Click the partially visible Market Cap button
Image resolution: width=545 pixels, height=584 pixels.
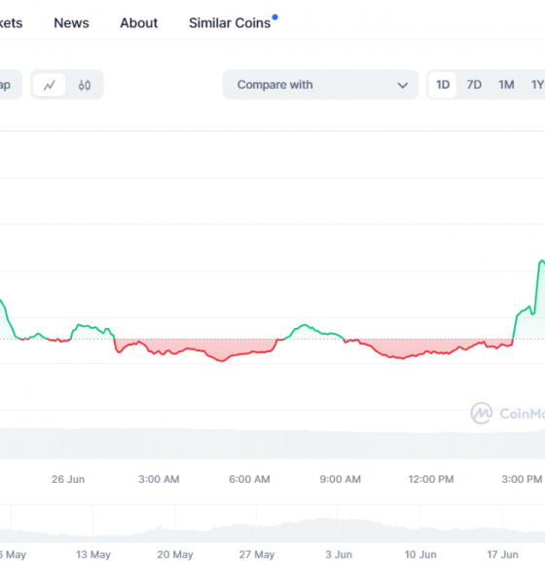click(11, 85)
